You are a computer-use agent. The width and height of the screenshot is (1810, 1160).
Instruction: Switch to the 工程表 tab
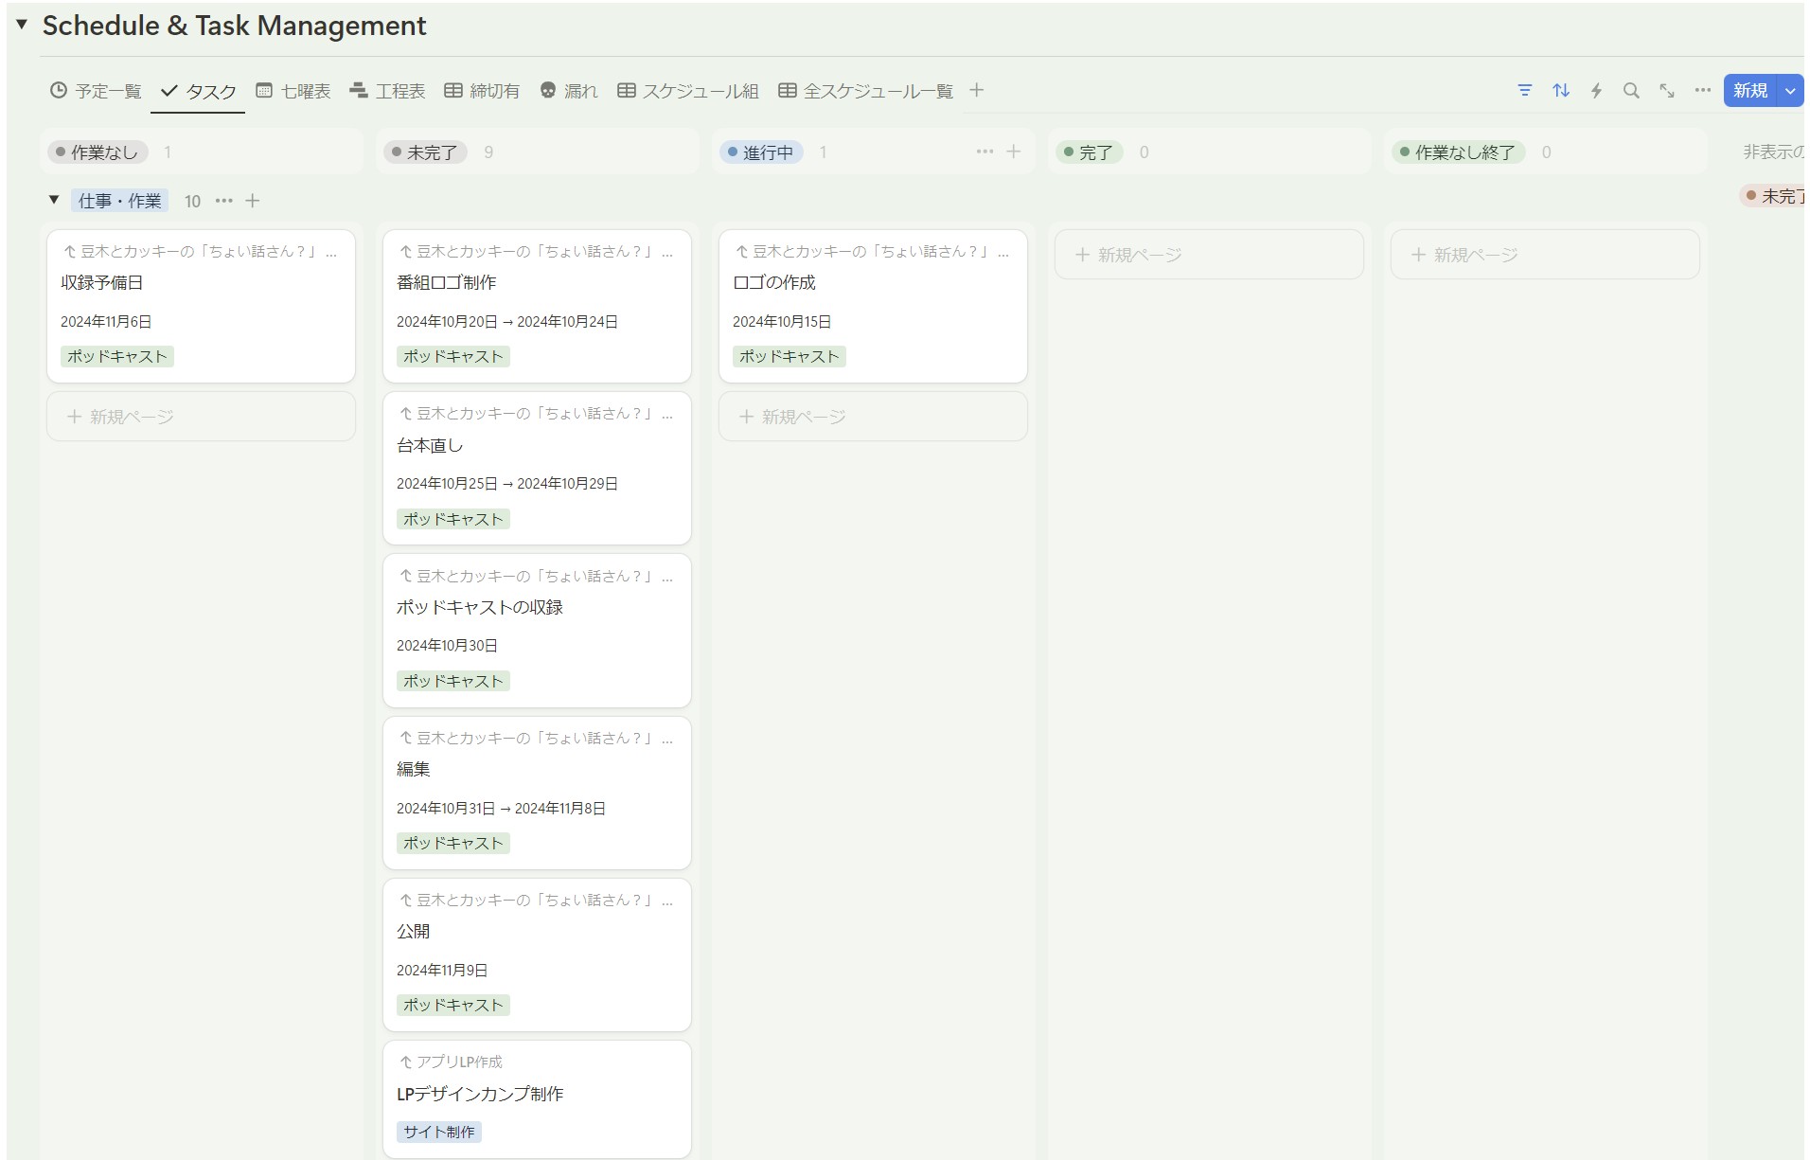(x=387, y=91)
